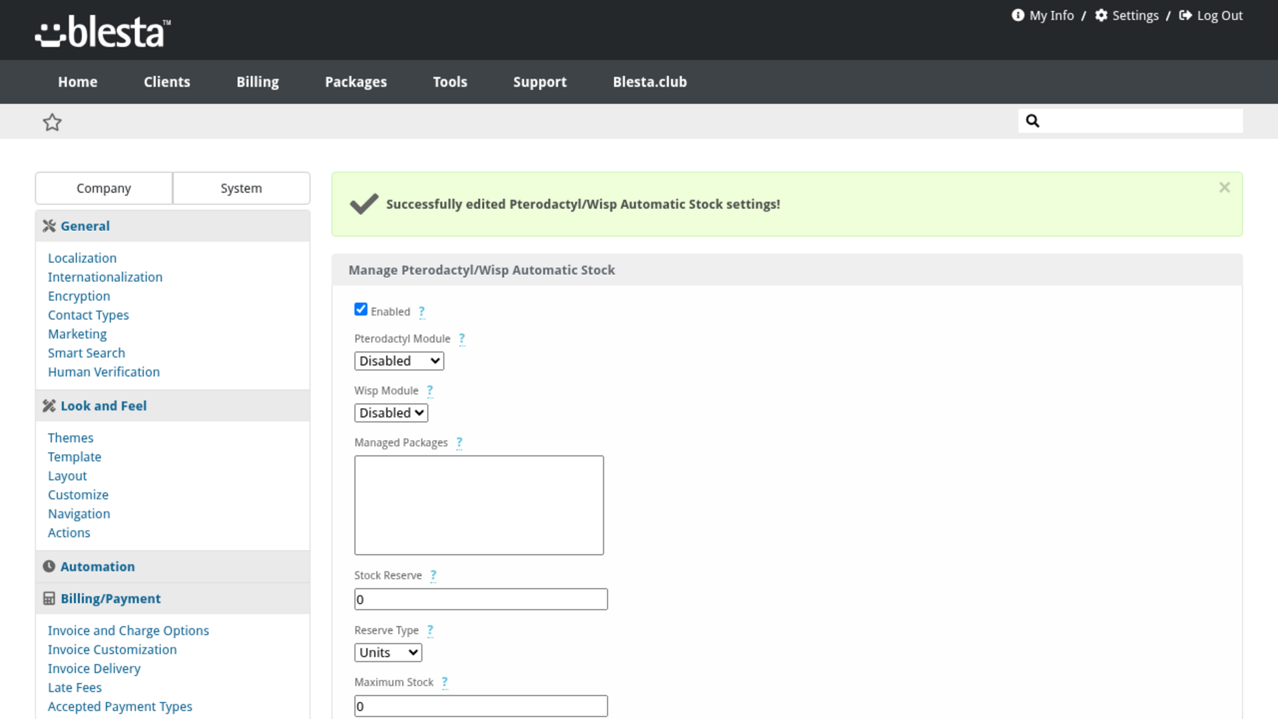Open the Wisp Module dropdown
The width and height of the screenshot is (1278, 719).
(391, 413)
